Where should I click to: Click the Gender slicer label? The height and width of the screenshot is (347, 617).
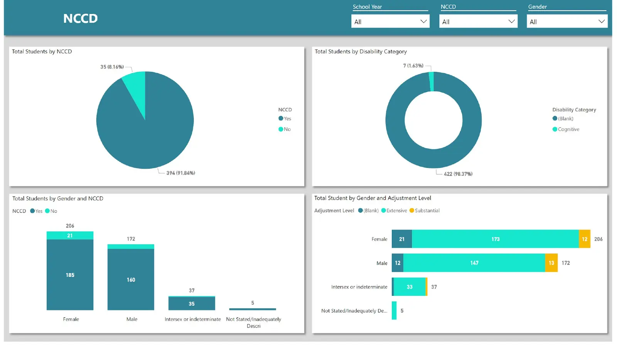tap(538, 7)
